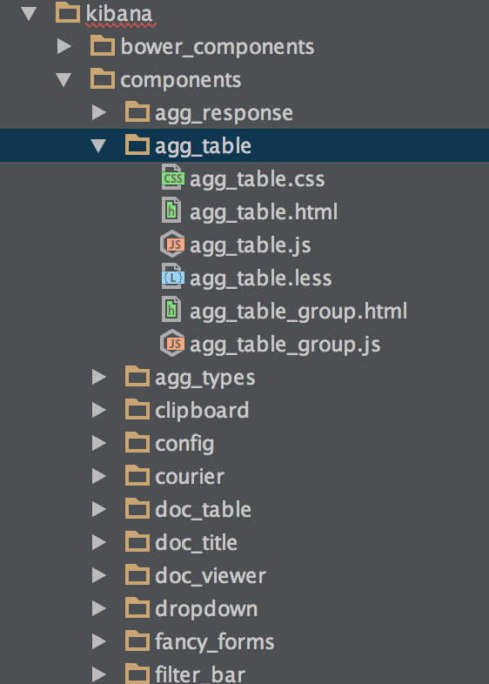Select the dropdown folder label

coord(206,608)
